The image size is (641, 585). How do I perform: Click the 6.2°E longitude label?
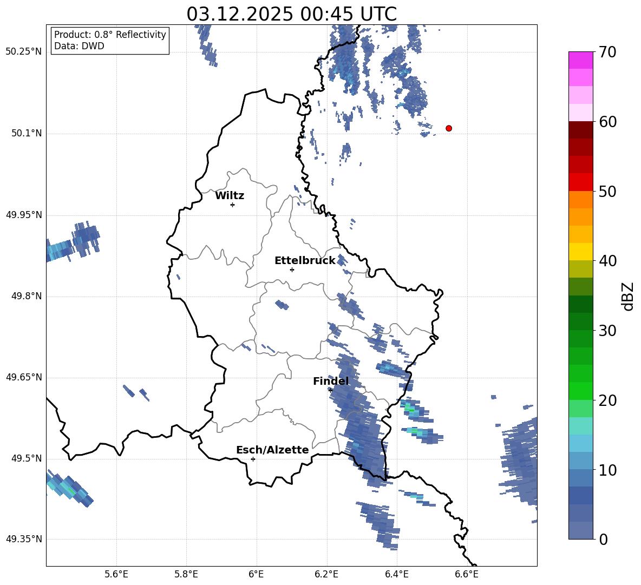[x=326, y=574]
